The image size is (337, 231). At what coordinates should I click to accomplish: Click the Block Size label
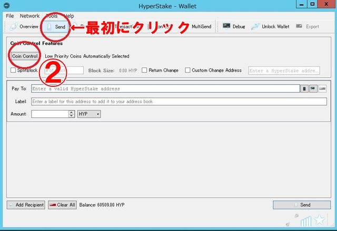point(101,71)
